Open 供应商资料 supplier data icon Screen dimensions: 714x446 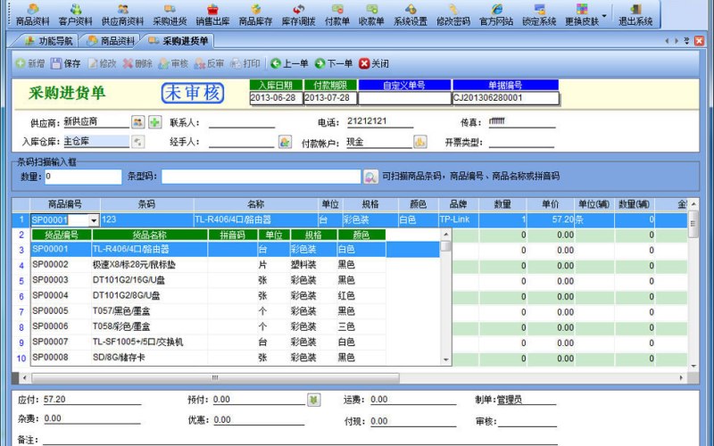point(122,14)
